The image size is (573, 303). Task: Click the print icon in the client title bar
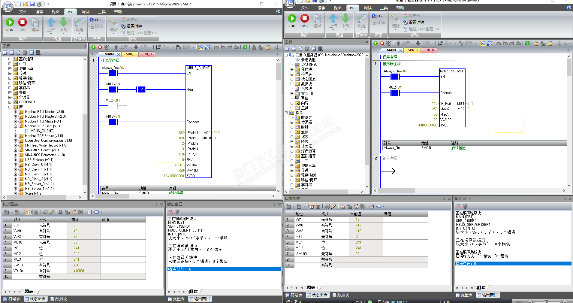click(x=39, y=4)
